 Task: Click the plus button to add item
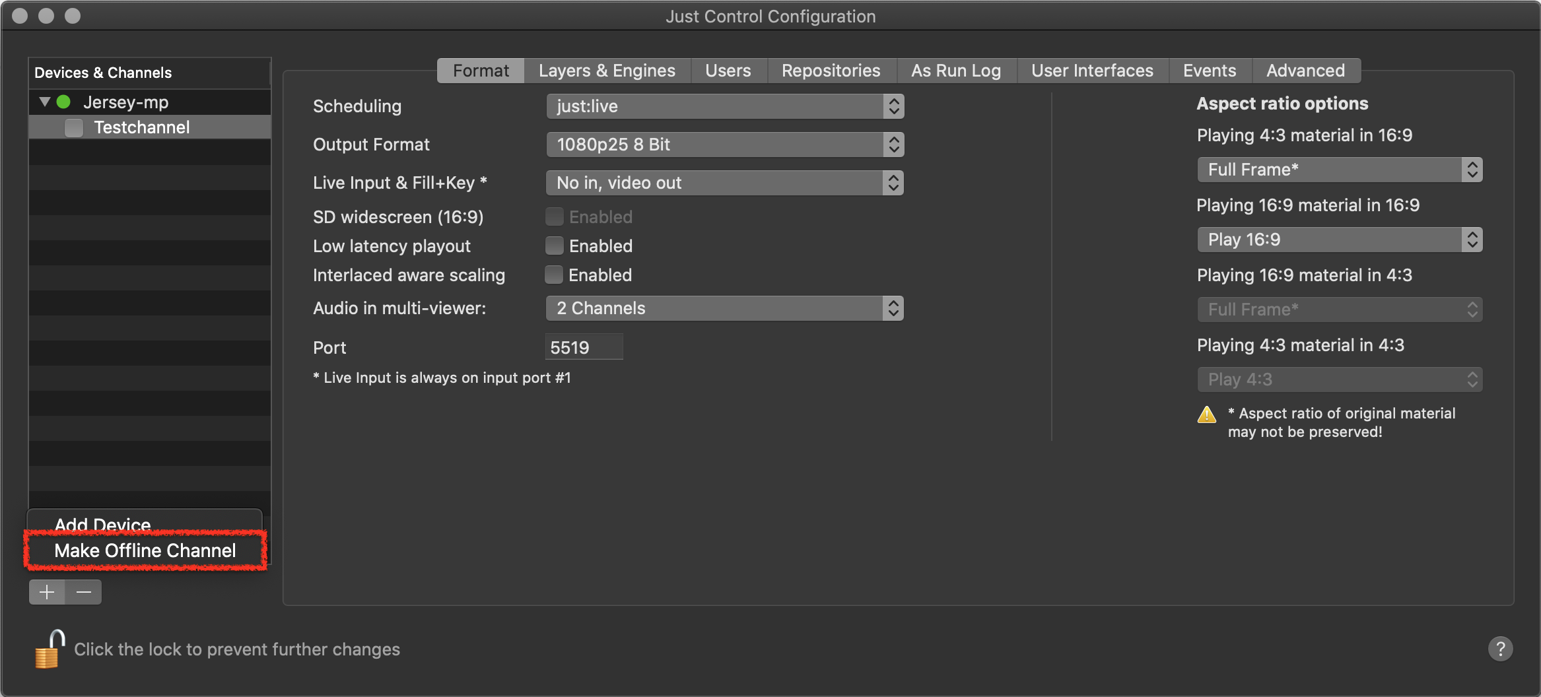click(47, 592)
